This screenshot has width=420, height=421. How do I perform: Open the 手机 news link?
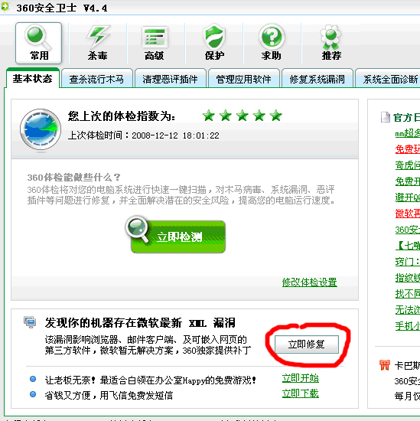(408, 326)
